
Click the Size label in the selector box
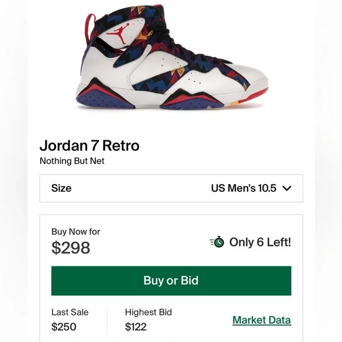(61, 188)
